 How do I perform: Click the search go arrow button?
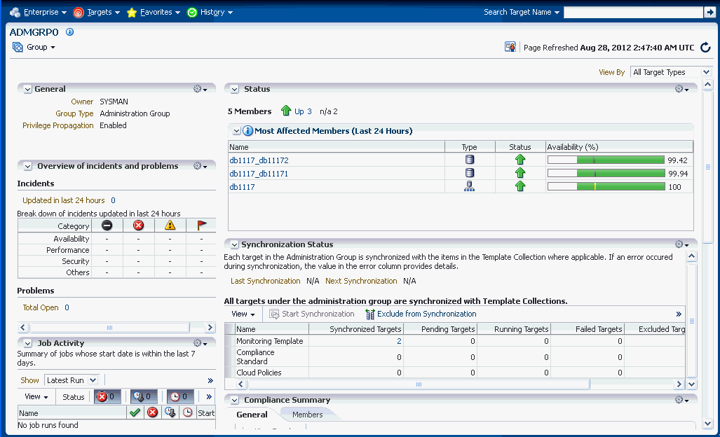point(709,13)
